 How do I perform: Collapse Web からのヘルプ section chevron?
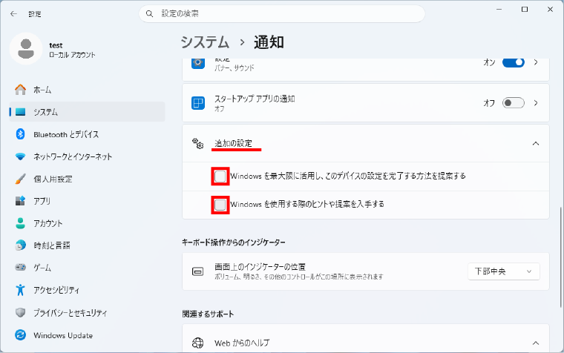536,343
